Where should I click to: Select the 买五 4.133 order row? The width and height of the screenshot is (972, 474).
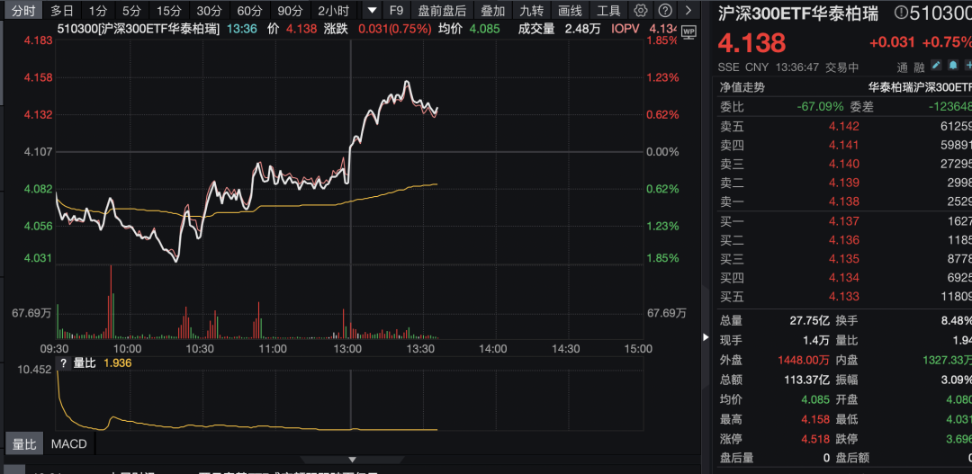pos(845,297)
